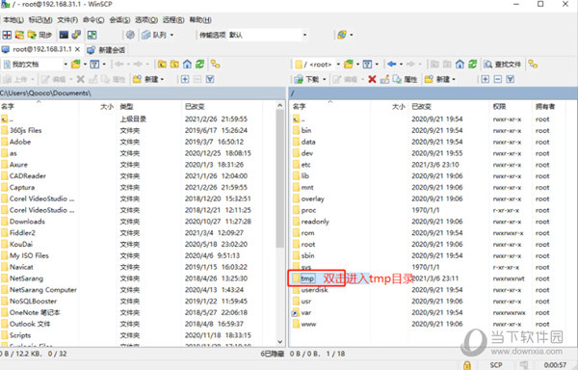The image size is (578, 370).
Task: Open the 命令(C) menu
Action: (93, 19)
